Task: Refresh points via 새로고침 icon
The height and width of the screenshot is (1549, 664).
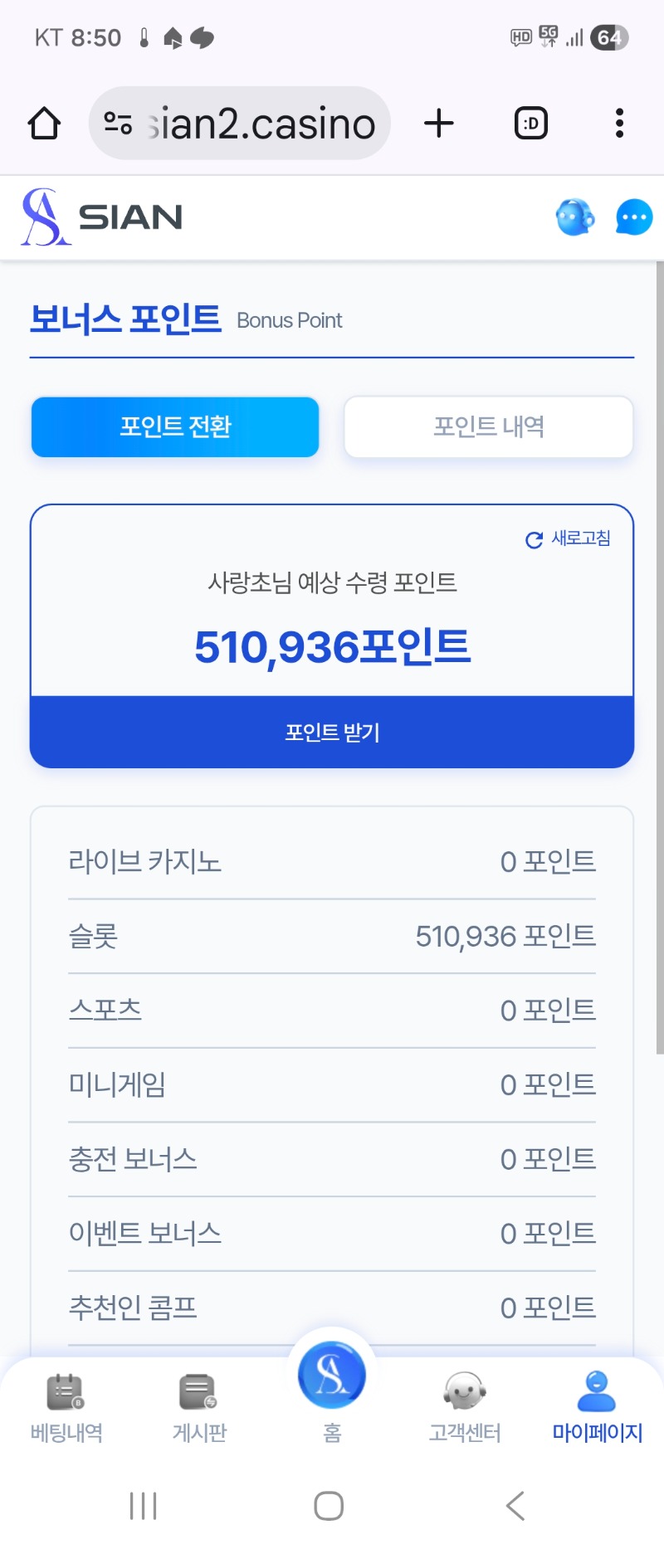Action: tap(535, 540)
